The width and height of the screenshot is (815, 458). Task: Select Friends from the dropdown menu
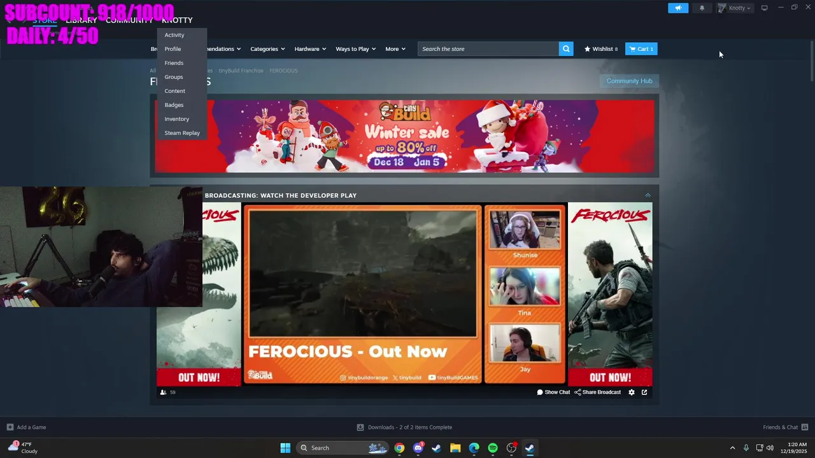[174, 63]
